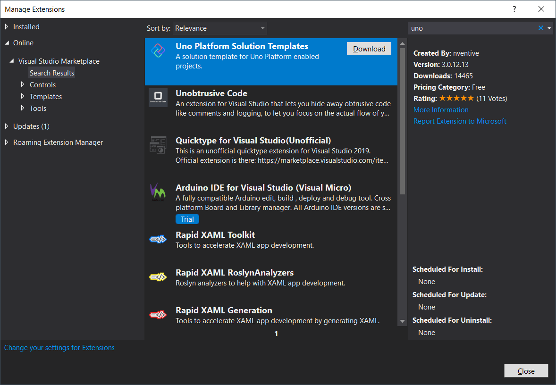Click the Scheduled For Update label
The width and height of the screenshot is (556, 385).
pyautogui.click(x=449, y=295)
